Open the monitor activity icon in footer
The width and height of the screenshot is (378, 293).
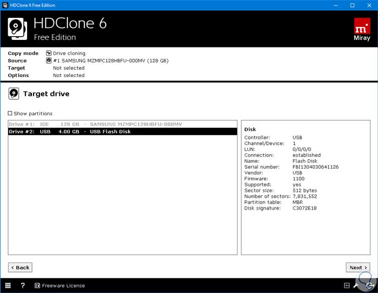pos(347,285)
